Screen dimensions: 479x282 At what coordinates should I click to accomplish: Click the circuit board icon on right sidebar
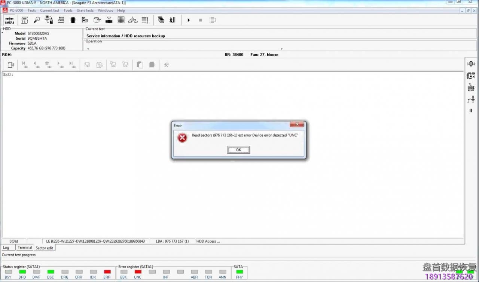point(471,76)
